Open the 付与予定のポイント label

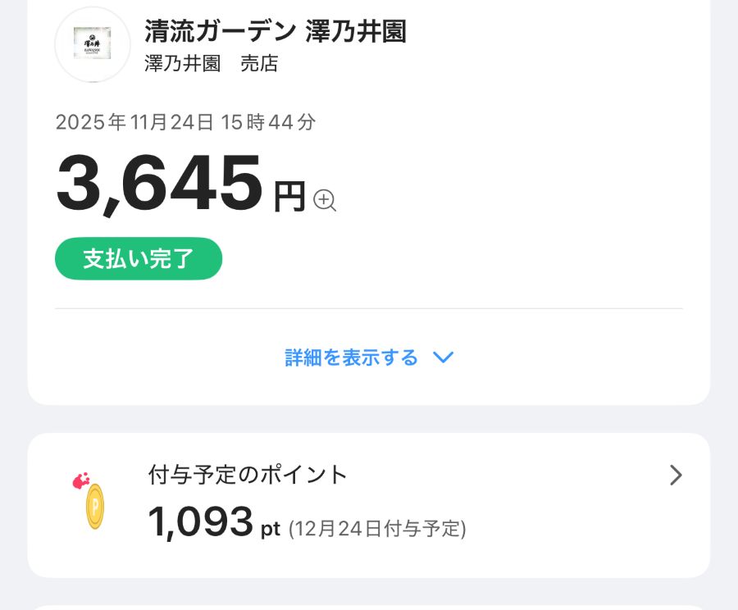(248, 474)
